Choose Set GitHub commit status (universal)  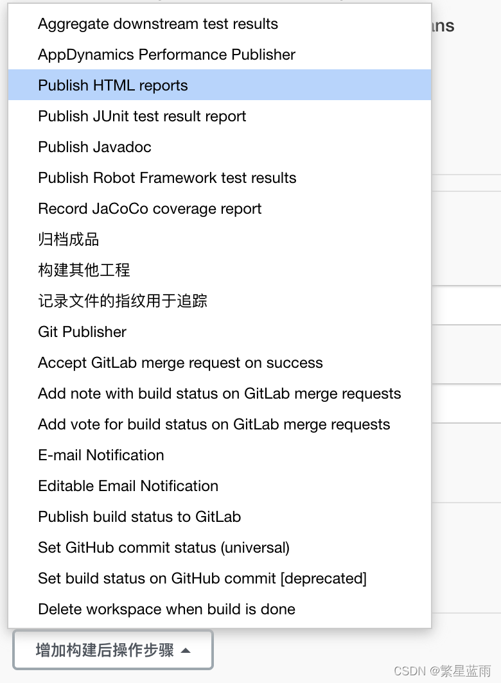[x=219, y=548]
